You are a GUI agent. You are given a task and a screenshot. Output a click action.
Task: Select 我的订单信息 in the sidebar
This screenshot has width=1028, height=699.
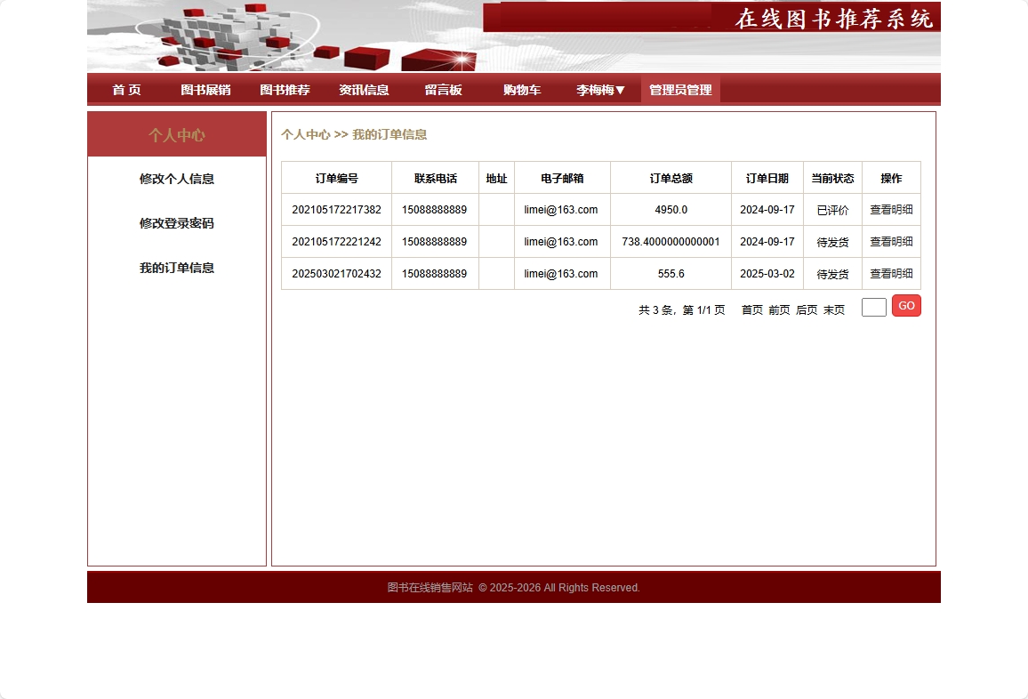[x=177, y=268]
